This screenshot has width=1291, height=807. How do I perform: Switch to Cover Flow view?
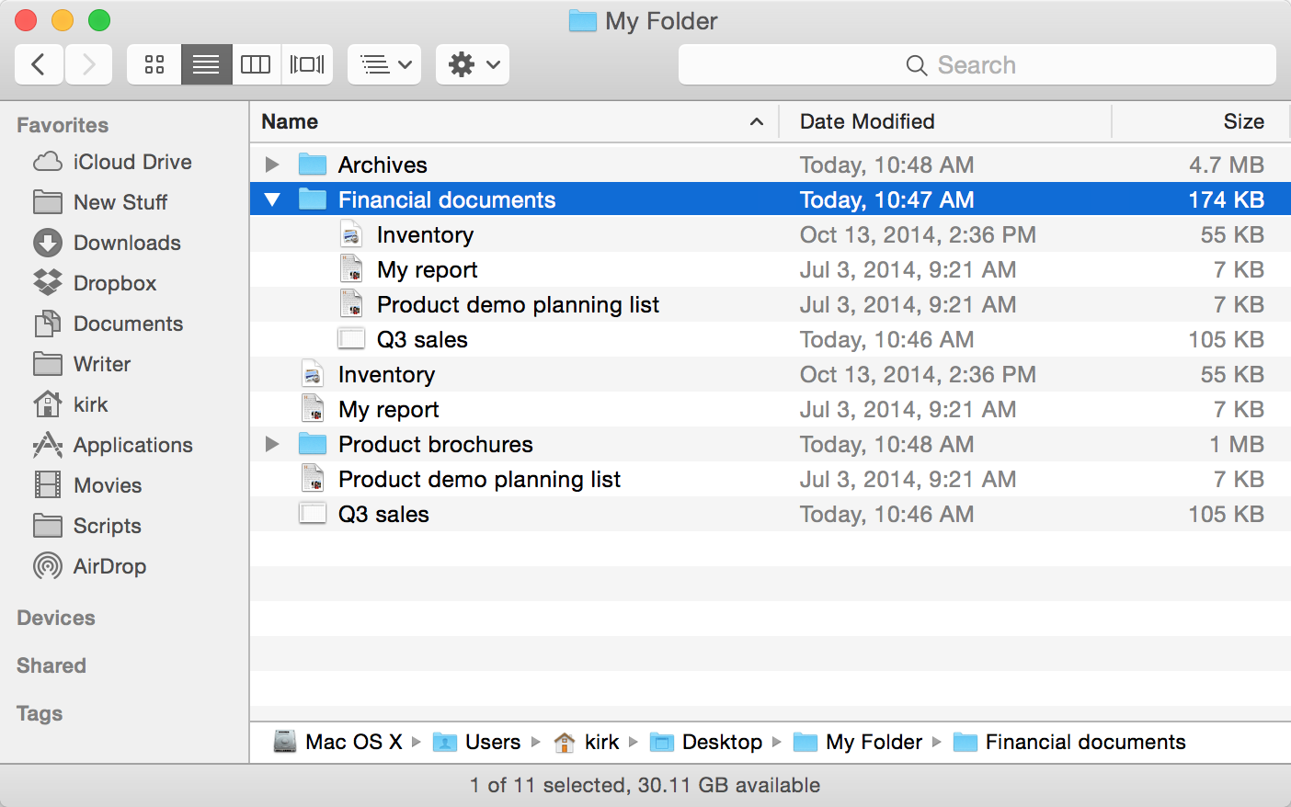click(x=307, y=64)
